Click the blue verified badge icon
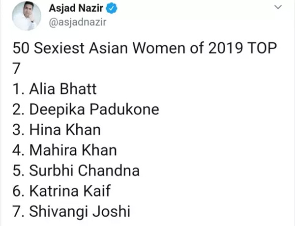295x226 pixels. [x=112, y=8]
